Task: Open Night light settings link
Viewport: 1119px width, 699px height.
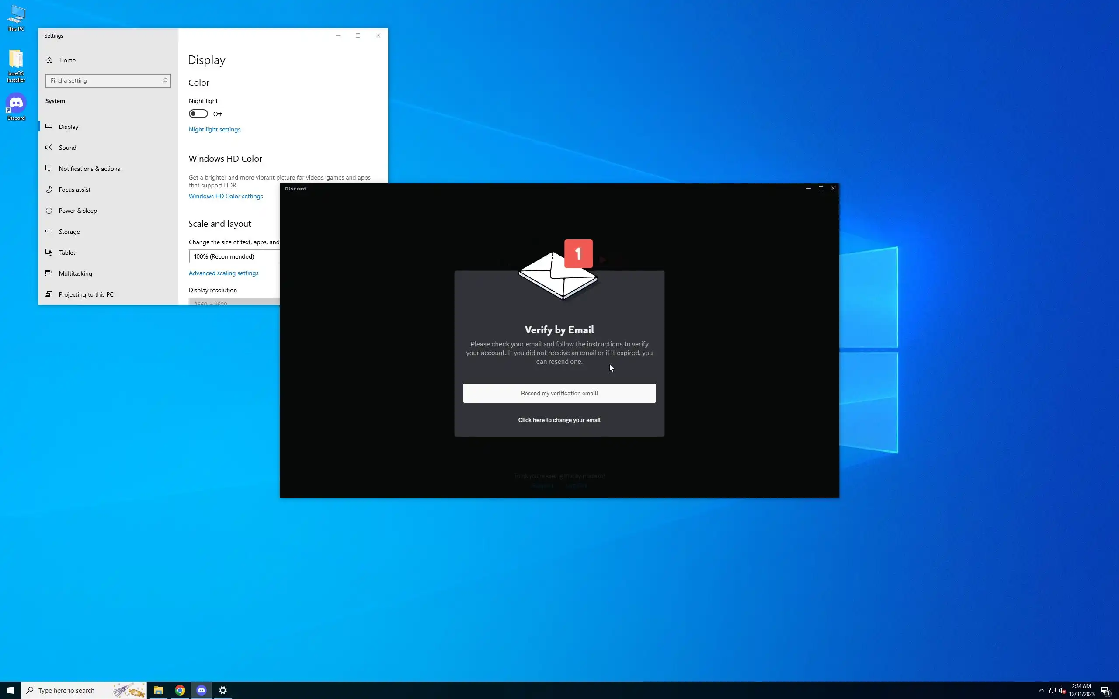Action: 215,129
